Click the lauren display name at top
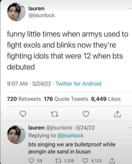This screenshot has height=164, width=132. 36,9
